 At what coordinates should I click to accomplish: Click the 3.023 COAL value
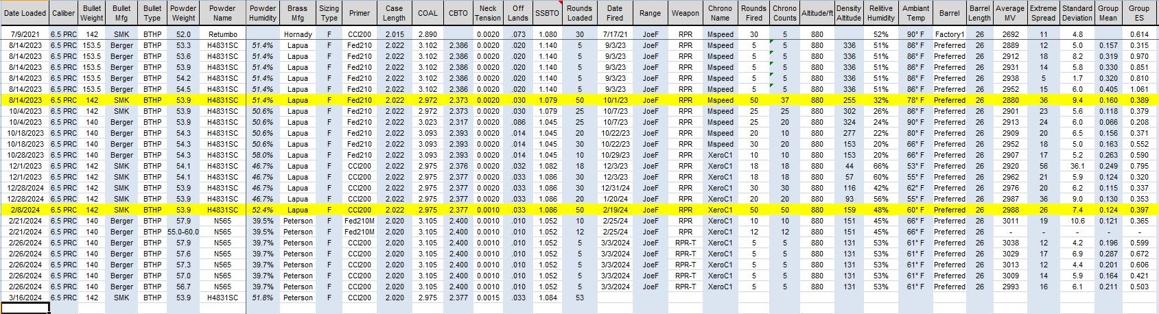pos(428,122)
